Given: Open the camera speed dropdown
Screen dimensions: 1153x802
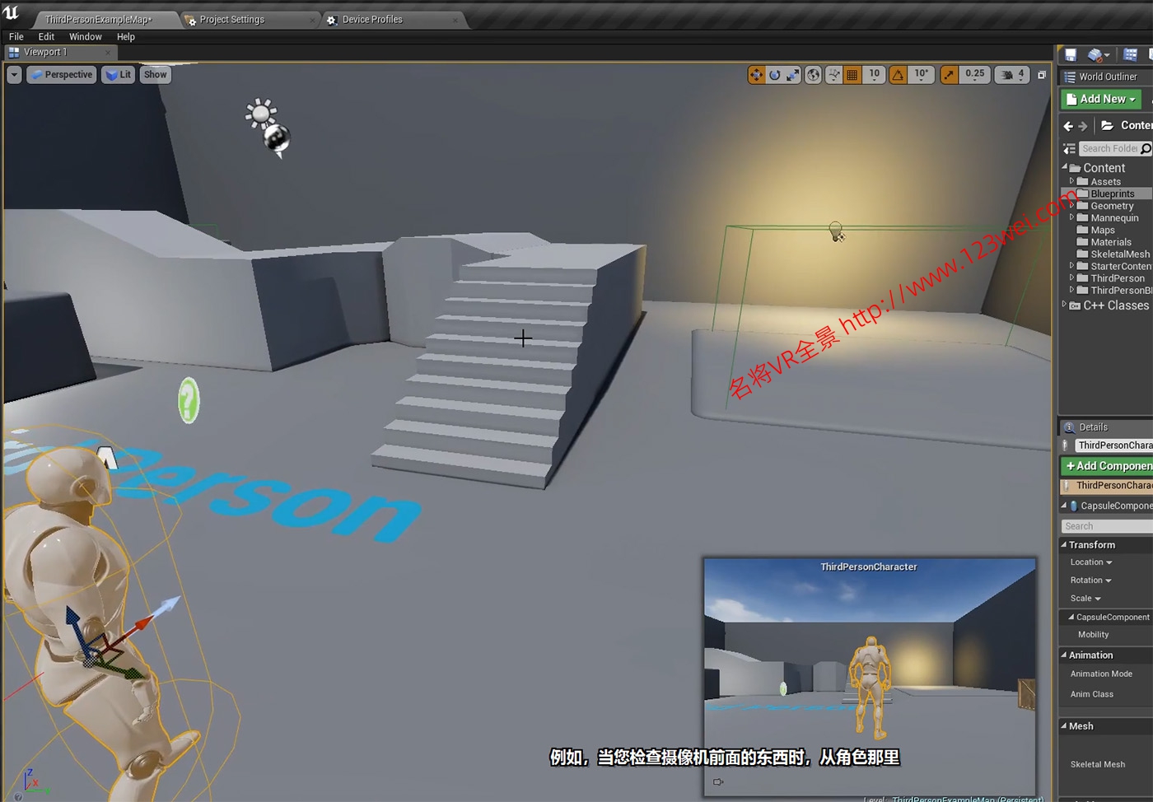Looking at the screenshot, I should click(x=1012, y=75).
